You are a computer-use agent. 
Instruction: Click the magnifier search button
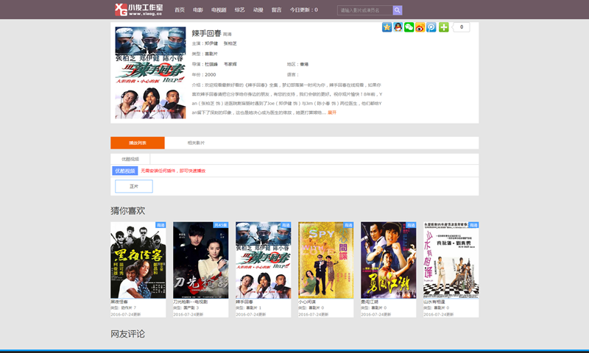398,10
